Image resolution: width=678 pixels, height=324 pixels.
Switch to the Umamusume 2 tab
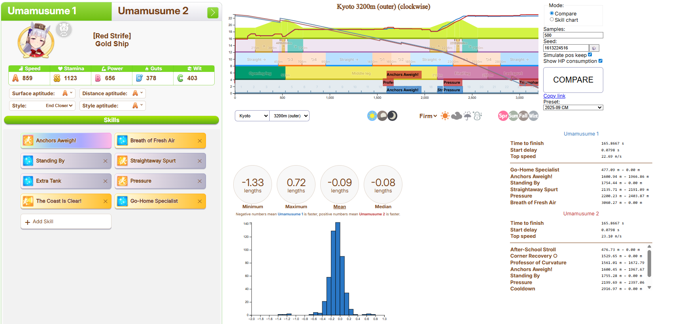(153, 11)
